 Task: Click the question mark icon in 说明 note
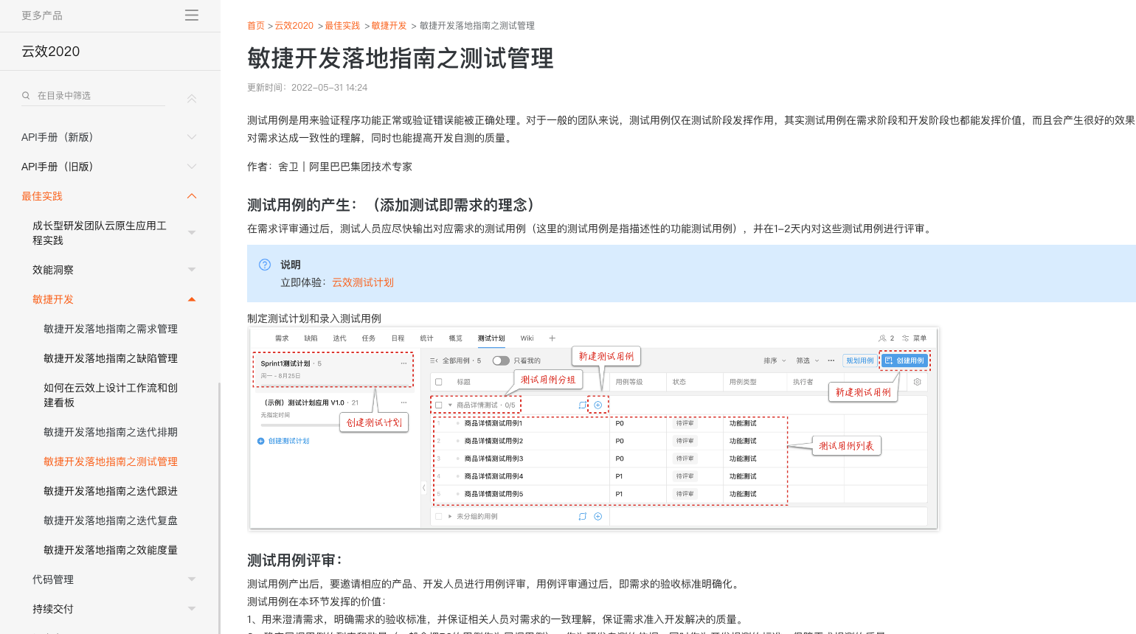click(265, 265)
